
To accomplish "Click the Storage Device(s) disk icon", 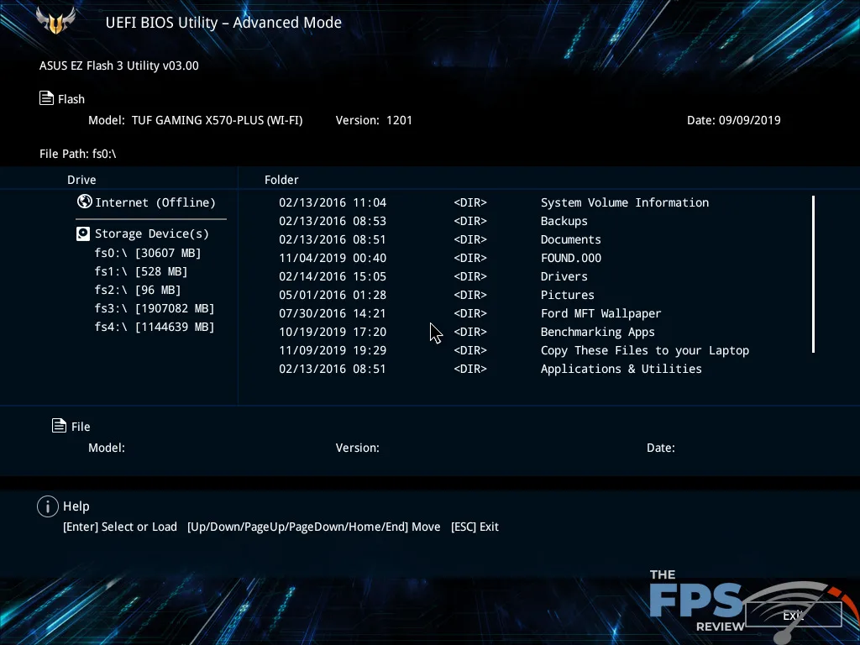I will click(83, 234).
